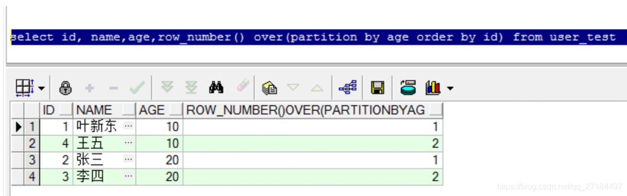Viewport: 627px width, 196px height.
Task: Open ellipsis editor for 叶新东 cell
Action: coord(128,126)
